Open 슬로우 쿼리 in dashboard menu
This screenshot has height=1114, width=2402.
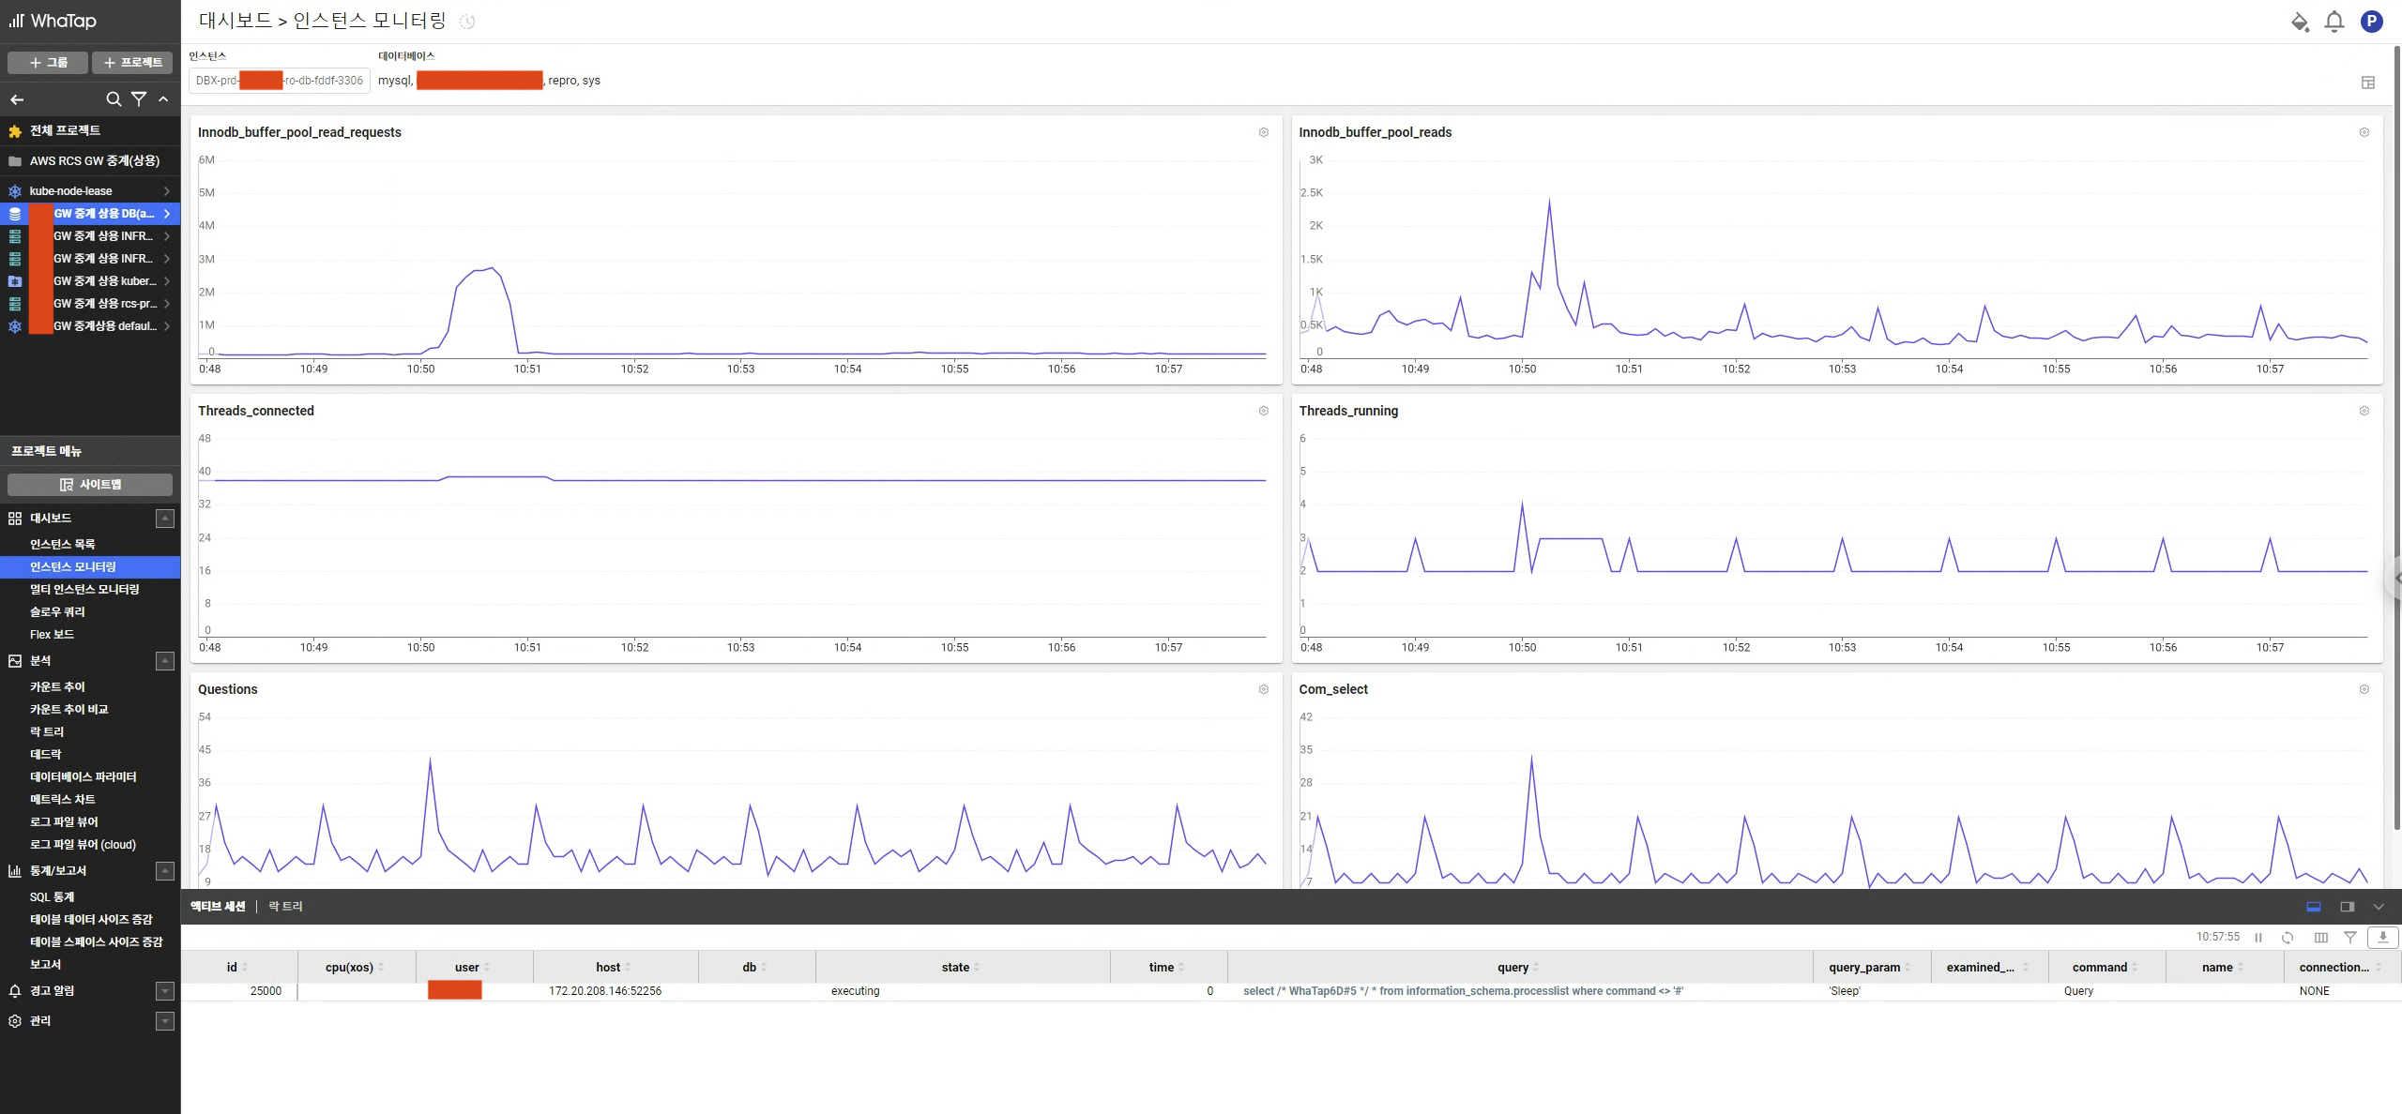pos(57,611)
